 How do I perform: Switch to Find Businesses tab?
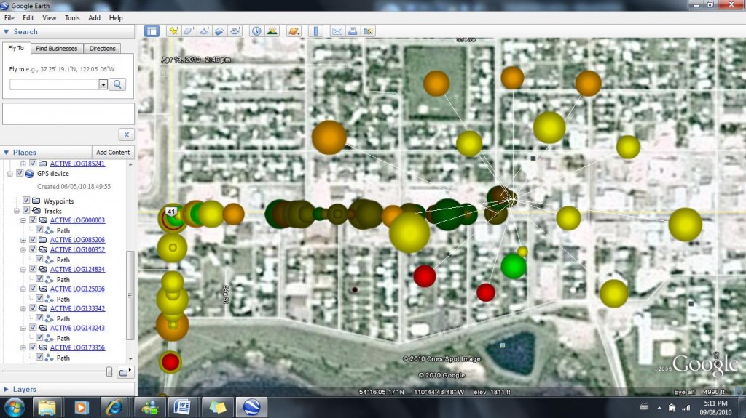(x=57, y=49)
